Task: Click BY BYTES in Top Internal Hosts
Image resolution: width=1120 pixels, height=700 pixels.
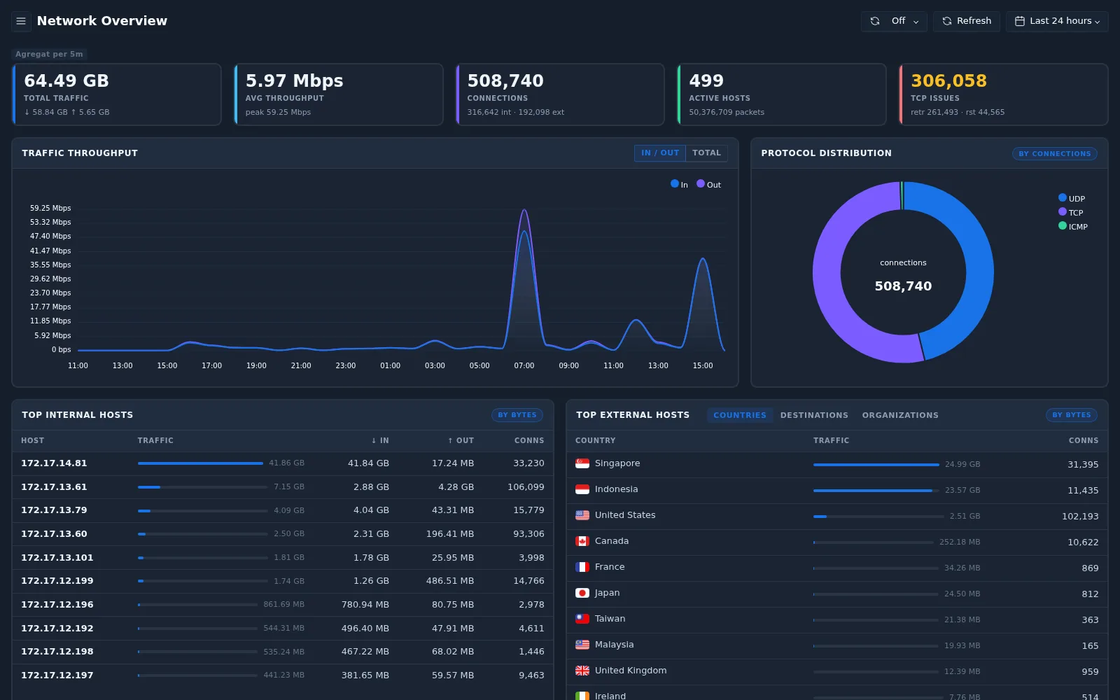Action: click(x=517, y=415)
